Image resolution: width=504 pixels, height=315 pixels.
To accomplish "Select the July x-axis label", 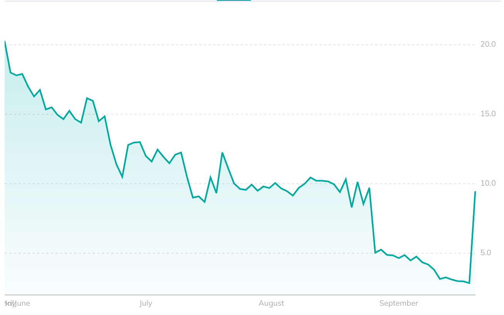I will [x=146, y=303].
